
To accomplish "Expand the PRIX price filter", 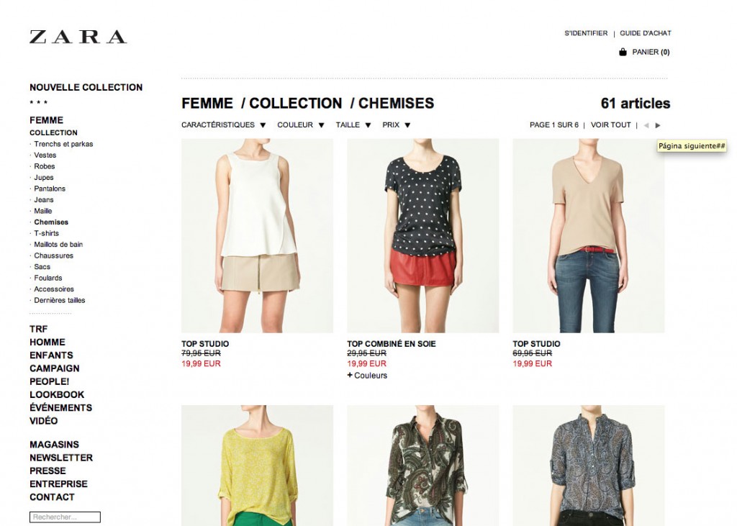I will [x=397, y=125].
